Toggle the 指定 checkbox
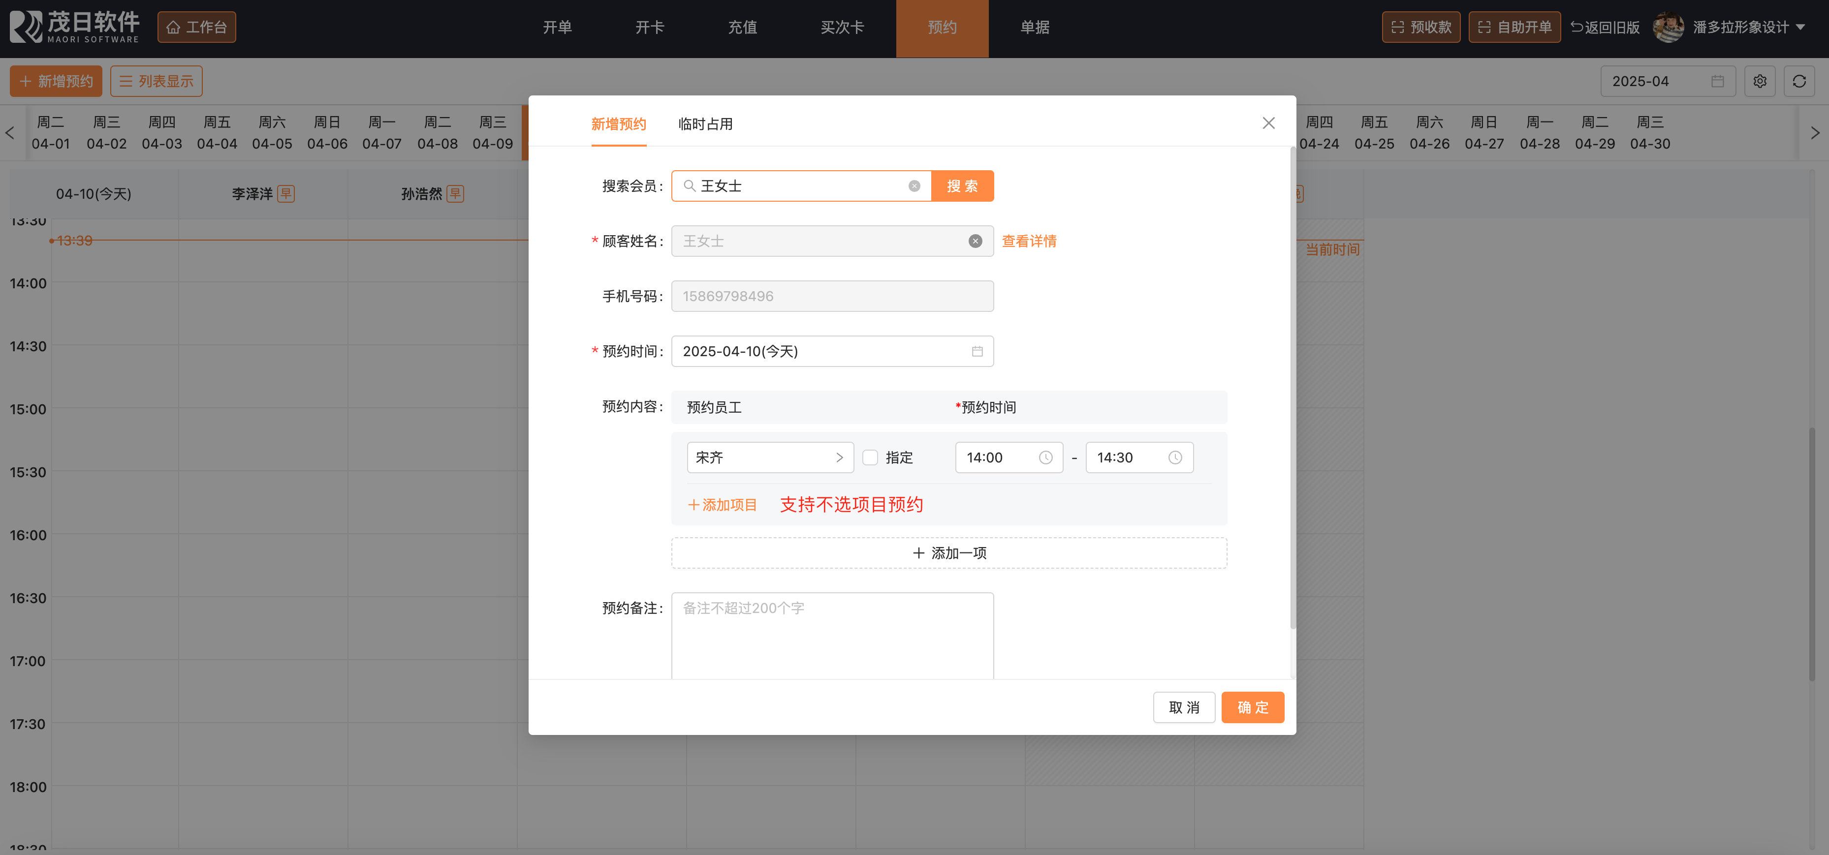The width and height of the screenshot is (1829, 855). (x=870, y=458)
